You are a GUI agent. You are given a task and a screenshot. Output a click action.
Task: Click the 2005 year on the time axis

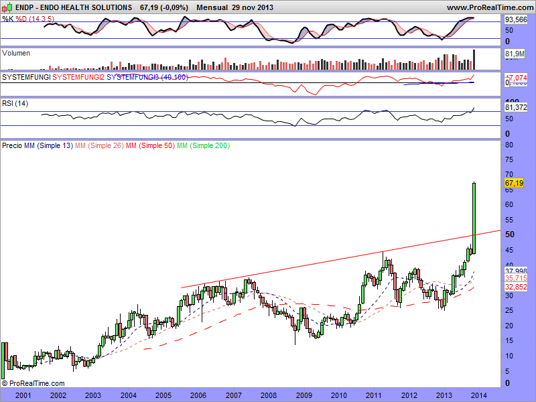(x=163, y=395)
